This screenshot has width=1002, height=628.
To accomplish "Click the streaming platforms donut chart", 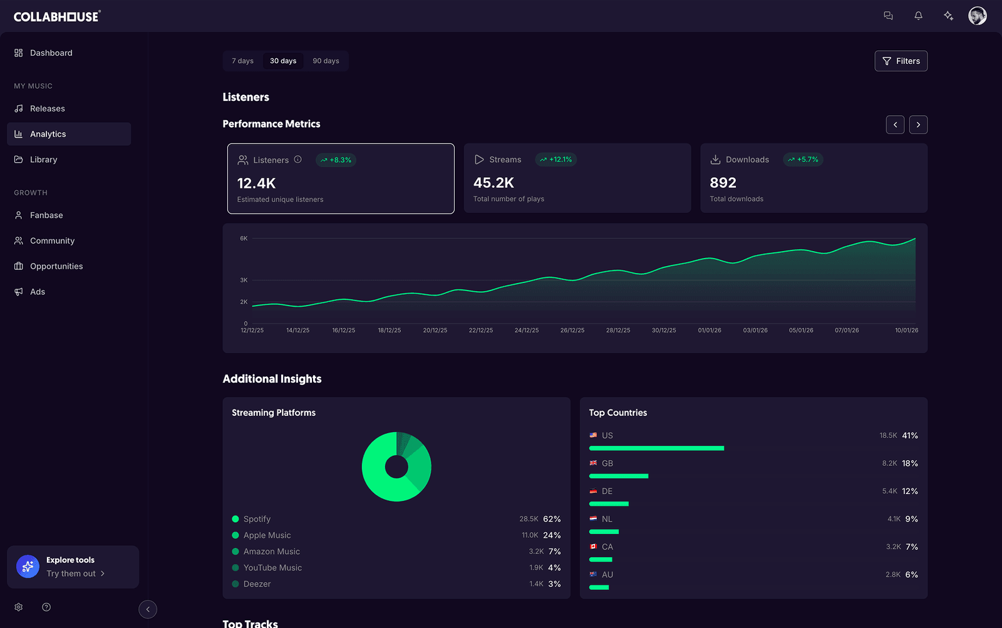I will 396,466.
